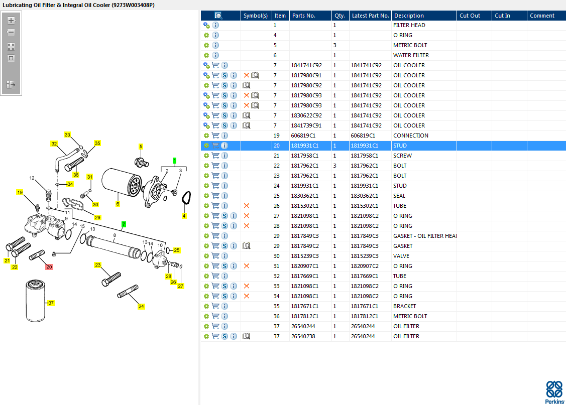Image resolution: width=566 pixels, height=405 pixels.
Task: Click the Description column header
Action: [x=424, y=16]
